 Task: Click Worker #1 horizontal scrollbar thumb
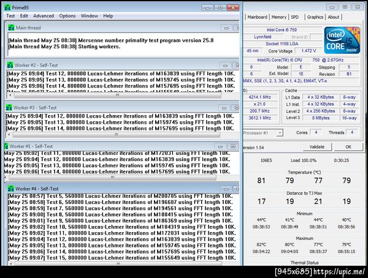[112, 178]
